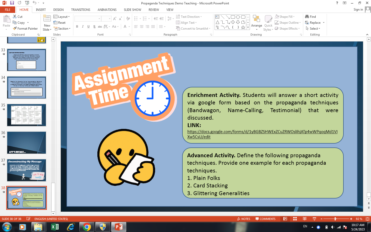
Task: Open Internet Explorer from taskbar
Action: pos(71,227)
